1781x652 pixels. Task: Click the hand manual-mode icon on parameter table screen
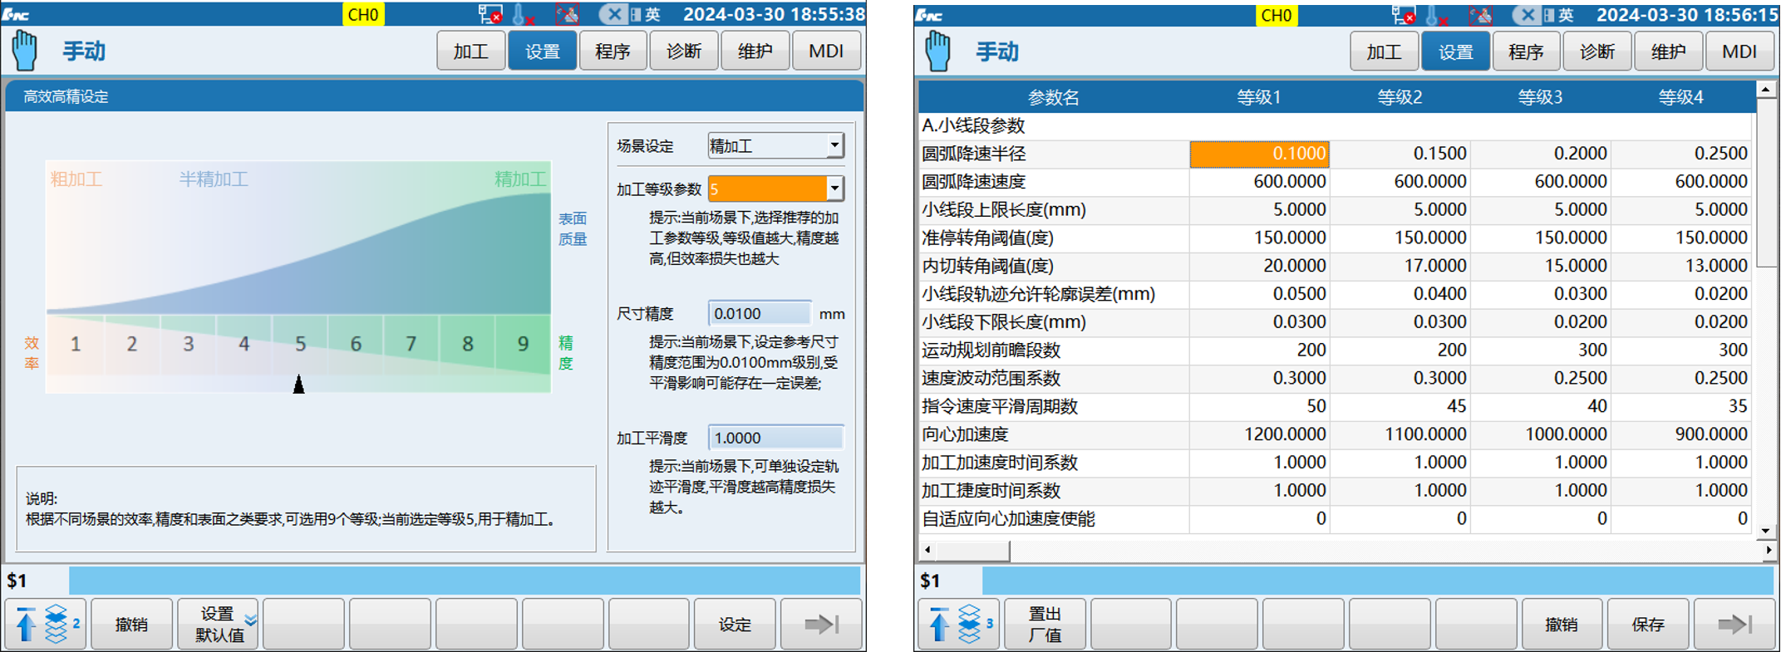938,51
